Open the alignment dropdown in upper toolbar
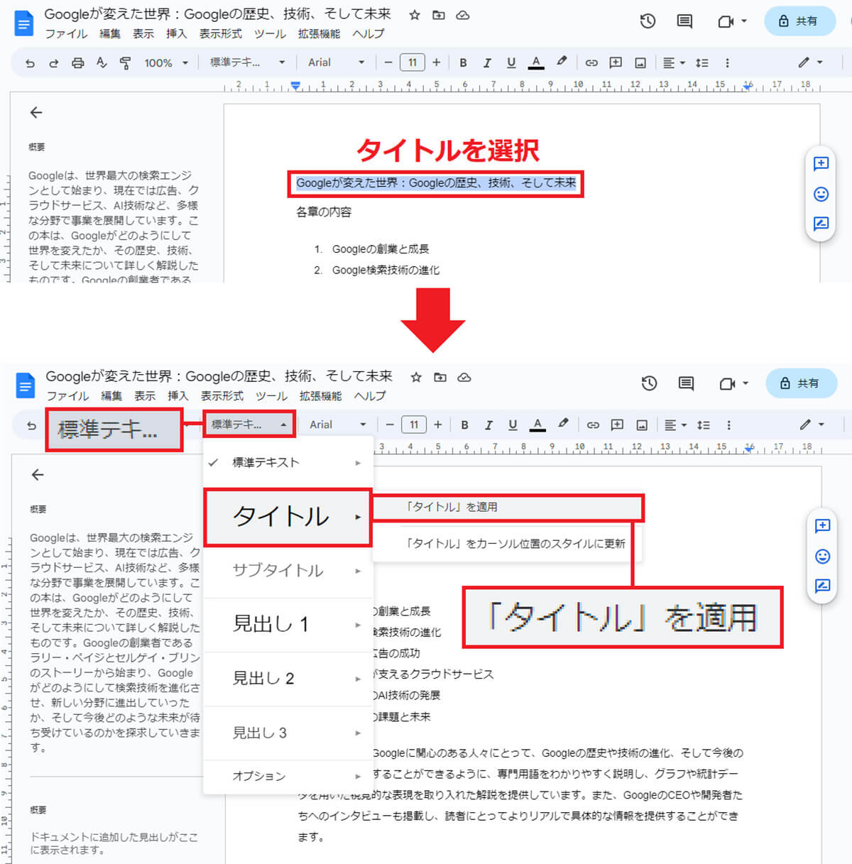Image resolution: width=852 pixels, height=864 pixels. tap(674, 62)
